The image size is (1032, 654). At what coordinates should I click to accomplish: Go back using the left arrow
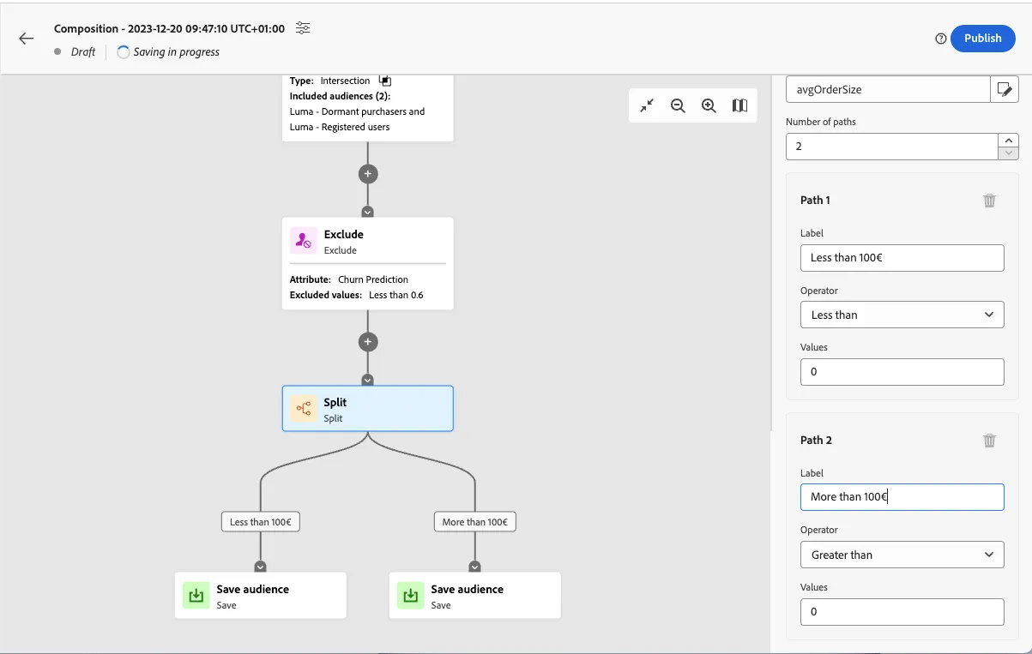click(x=27, y=39)
